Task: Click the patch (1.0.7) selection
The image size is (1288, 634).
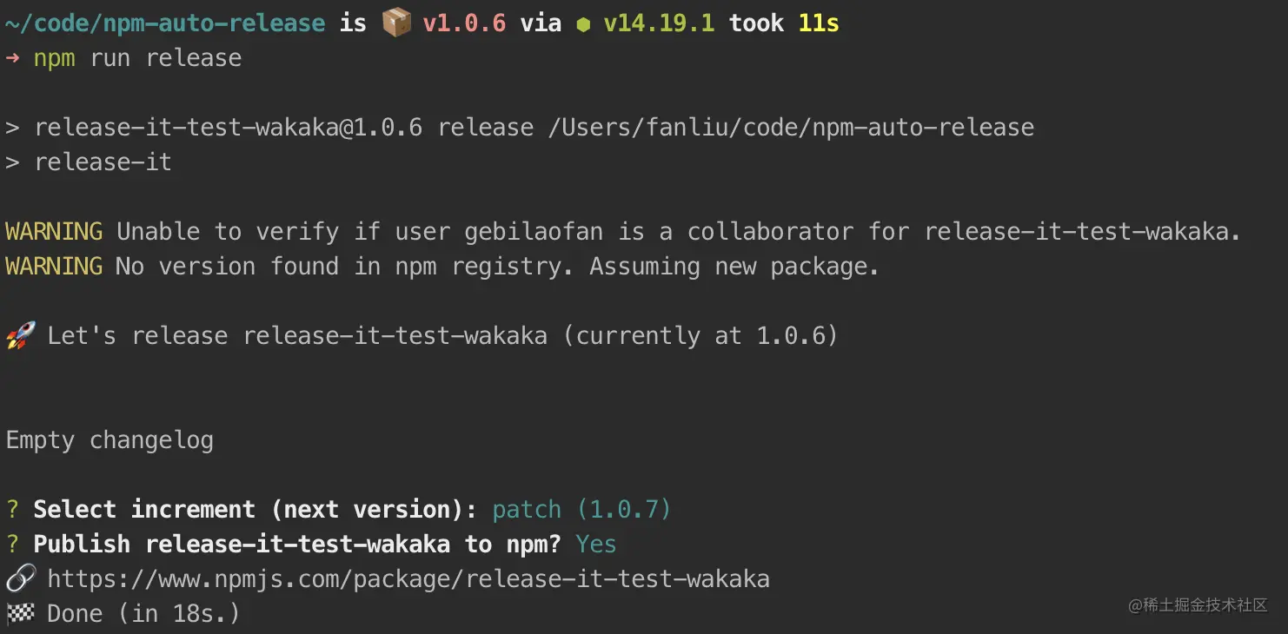Action: [x=581, y=510]
